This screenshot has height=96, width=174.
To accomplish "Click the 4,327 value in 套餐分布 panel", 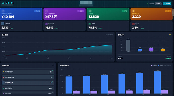I will [120, 58].
